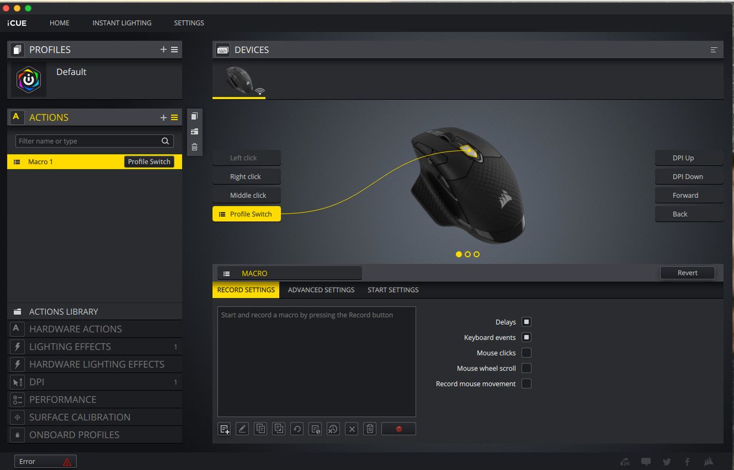
Task: Enable Record mouse movement checkbox
Action: click(x=526, y=384)
